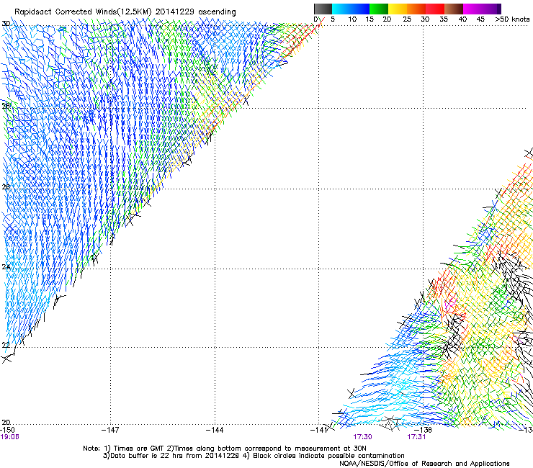Select the dark purple >50 knots swatch
533x468 pixels.
pyautogui.click(x=498, y=9)
